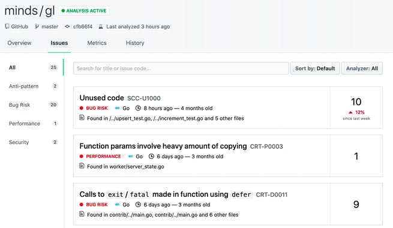Click issue code CRT-P0003
The width and height of the screenshot is (393, 228).
(x=266, y=146)
